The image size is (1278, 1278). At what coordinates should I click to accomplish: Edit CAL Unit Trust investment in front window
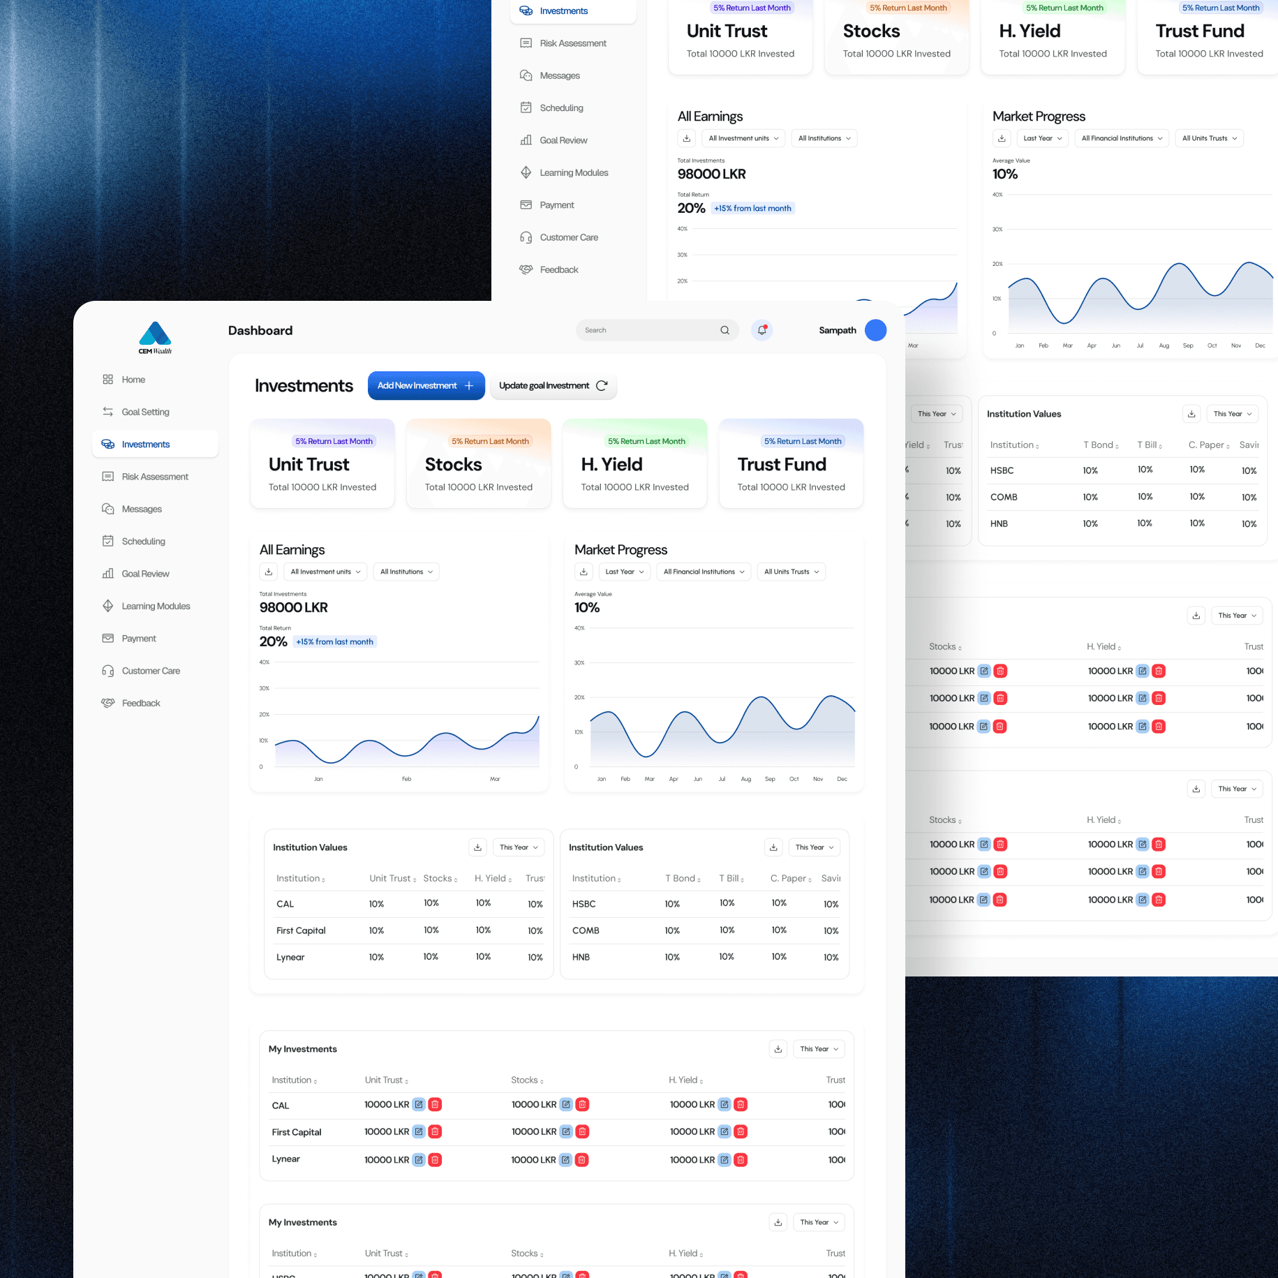pos(419,1104)
